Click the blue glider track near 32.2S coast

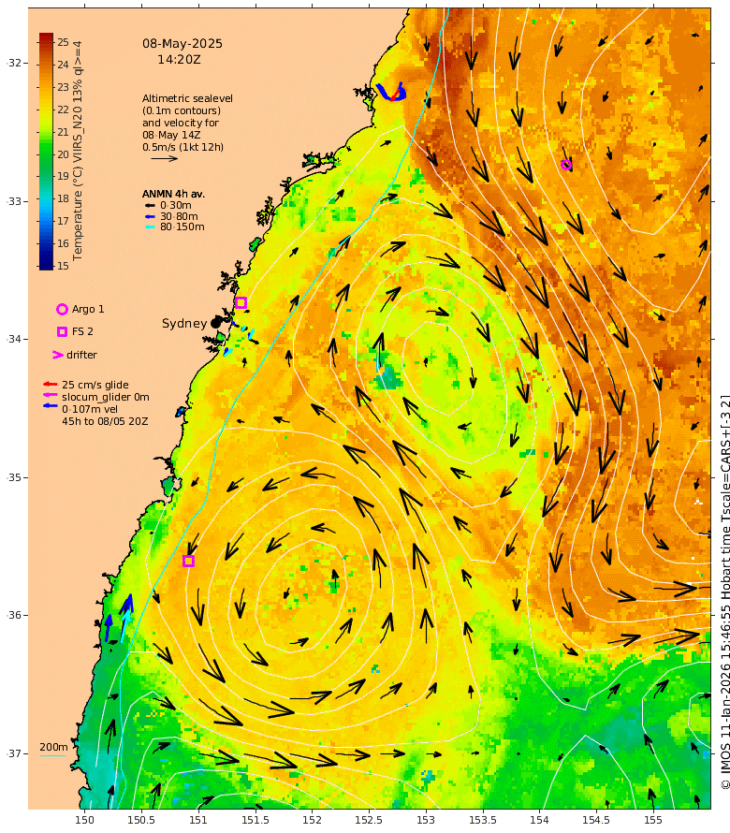click(391, 93)
